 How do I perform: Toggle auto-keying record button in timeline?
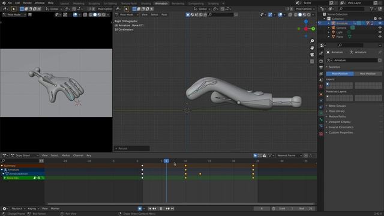(x=140, y=209)
